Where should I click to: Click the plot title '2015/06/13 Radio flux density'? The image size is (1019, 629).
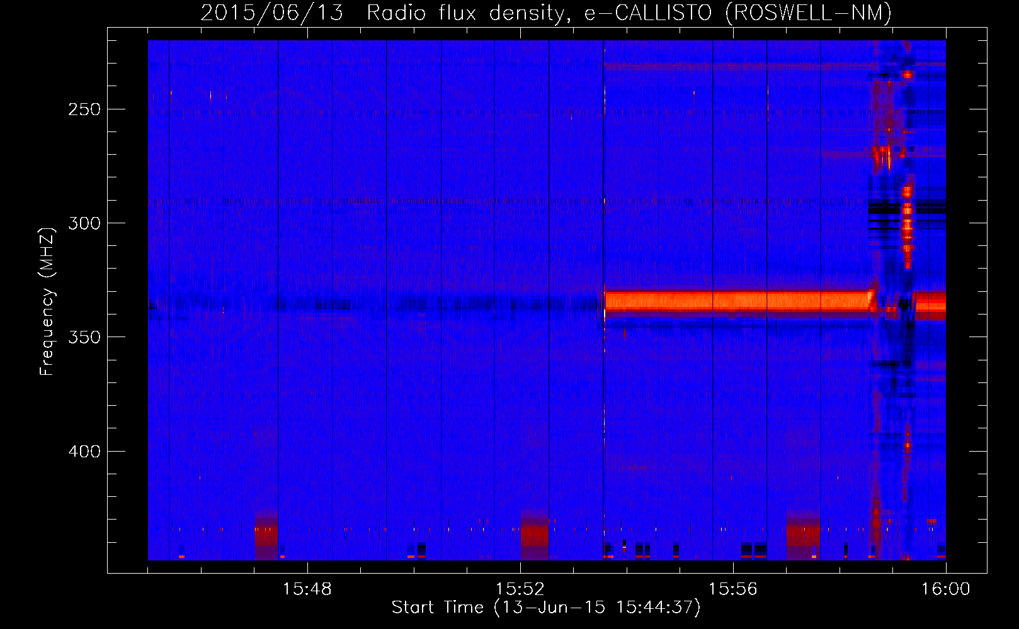pos(546,13)
